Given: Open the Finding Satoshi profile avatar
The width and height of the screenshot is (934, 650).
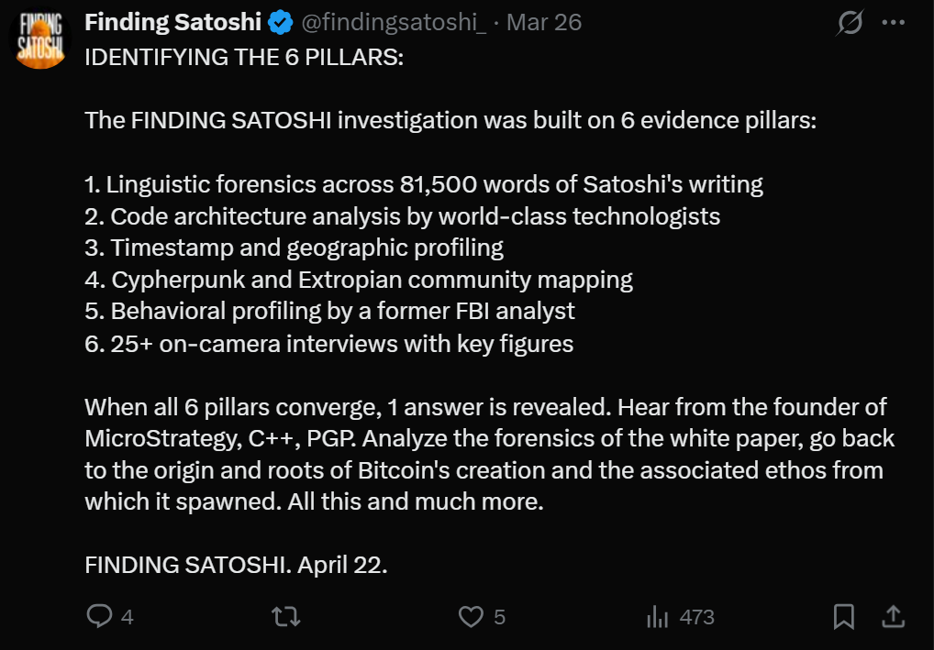Looking at the screenshot, I should (41, 39).
